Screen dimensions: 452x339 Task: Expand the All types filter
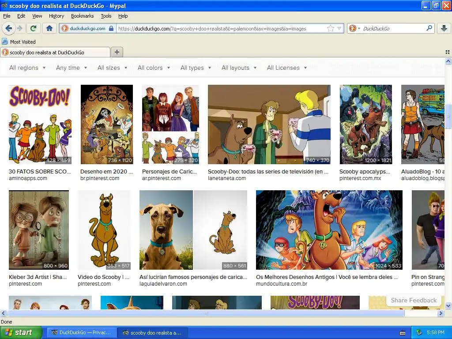pyautogui.click(x=196, y=68)
